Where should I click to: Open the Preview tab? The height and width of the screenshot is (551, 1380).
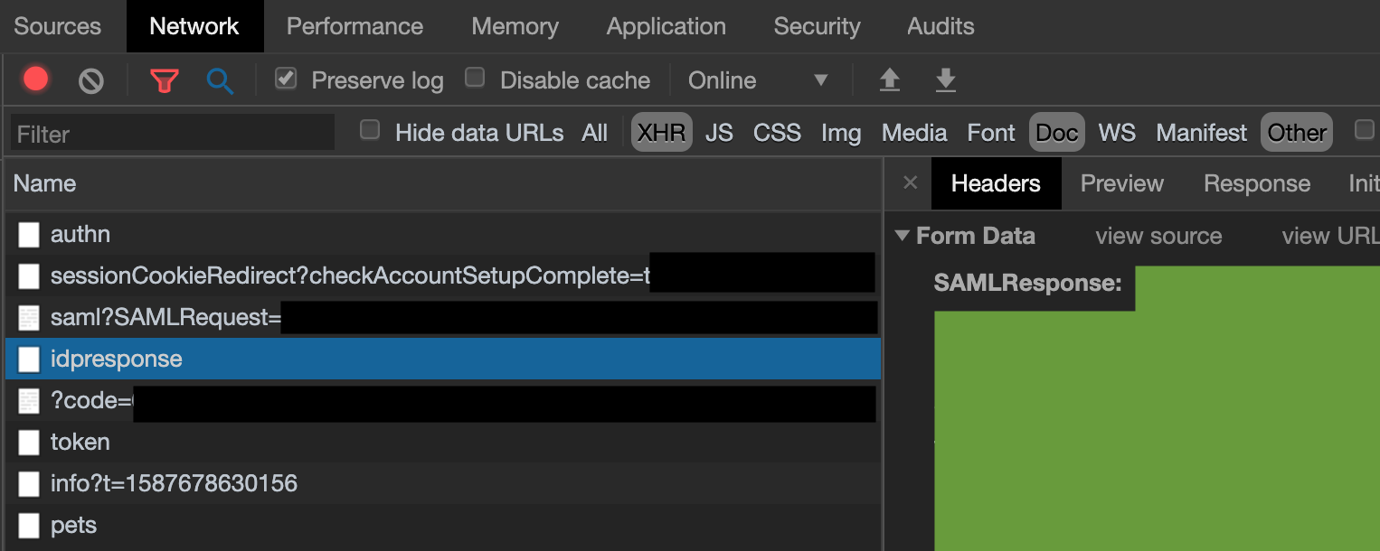pos(1120,182)
